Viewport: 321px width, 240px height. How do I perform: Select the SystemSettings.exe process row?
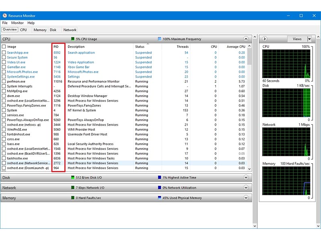pos(124,76)
